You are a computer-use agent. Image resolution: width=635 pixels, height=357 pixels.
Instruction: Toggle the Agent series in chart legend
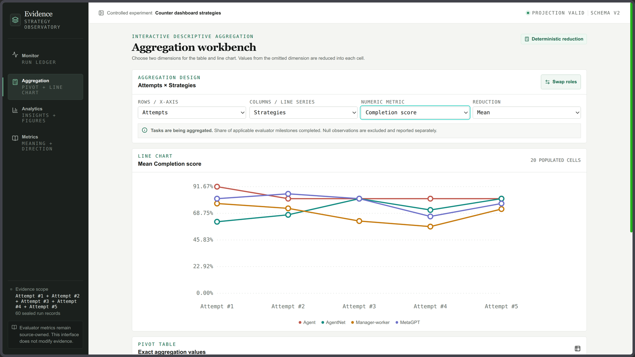point(307,322)
